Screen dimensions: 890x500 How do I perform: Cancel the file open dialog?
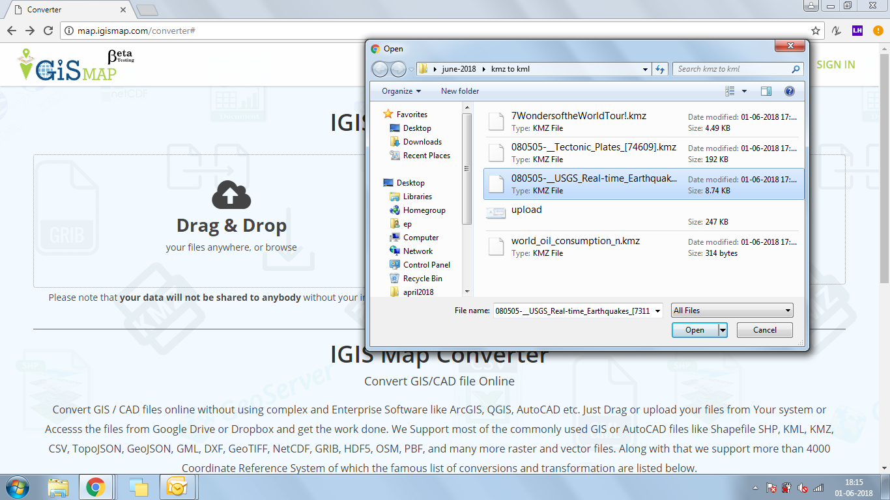point(765,330)
